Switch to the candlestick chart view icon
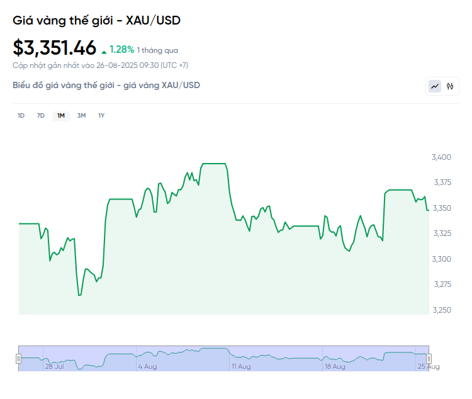Screen dimensions: 472x399 click(x=450, y=86)
